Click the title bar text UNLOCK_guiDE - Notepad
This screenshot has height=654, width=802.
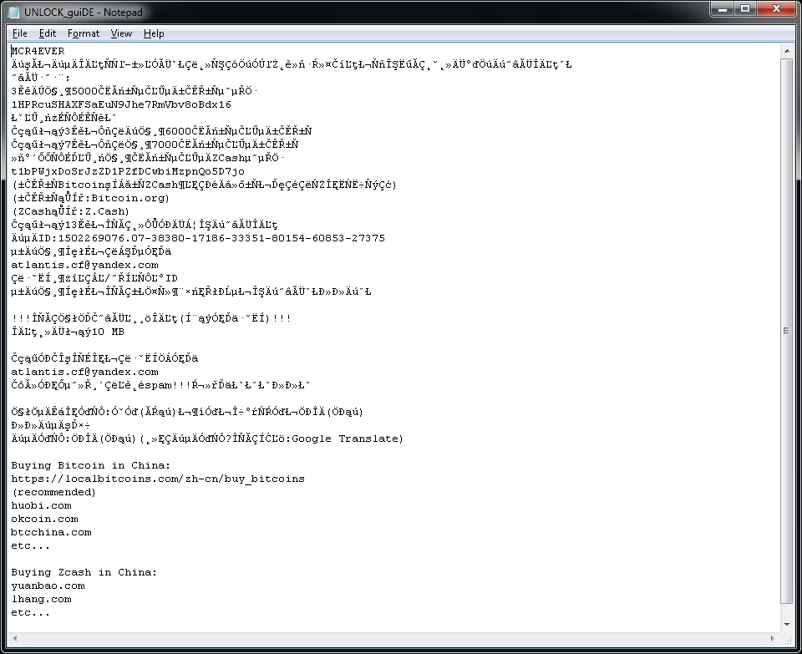point(84,13)
